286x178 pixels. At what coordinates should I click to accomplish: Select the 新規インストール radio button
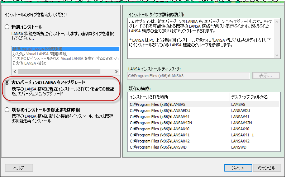pos(7,27)
